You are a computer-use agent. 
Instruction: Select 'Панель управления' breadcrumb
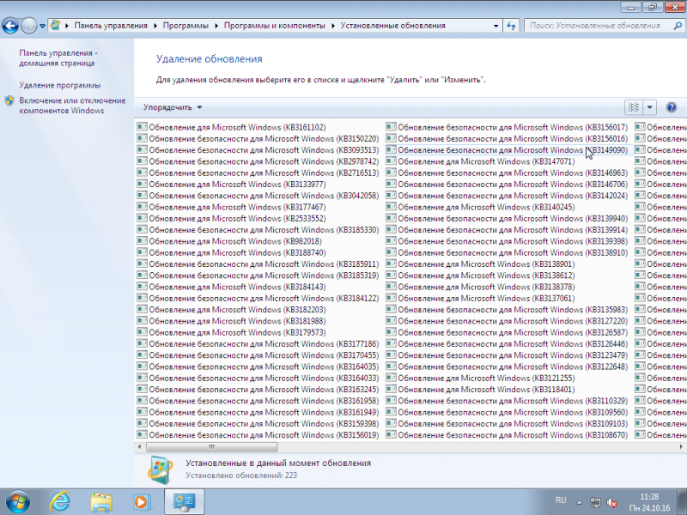click(111, 26)
